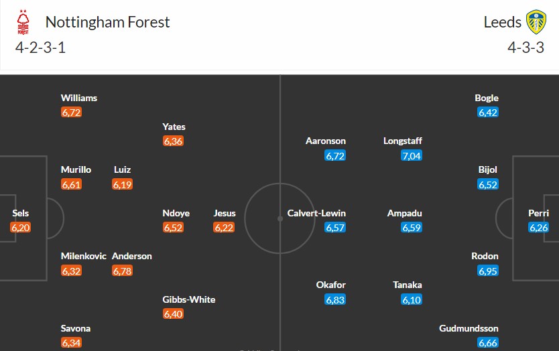Click Anderson's 6,78 rating badge
Screen dimensions: 559x351
coord(122,271)
